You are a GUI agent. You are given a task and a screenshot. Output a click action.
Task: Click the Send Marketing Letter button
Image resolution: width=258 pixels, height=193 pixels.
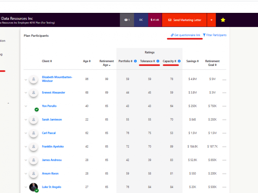184,20
